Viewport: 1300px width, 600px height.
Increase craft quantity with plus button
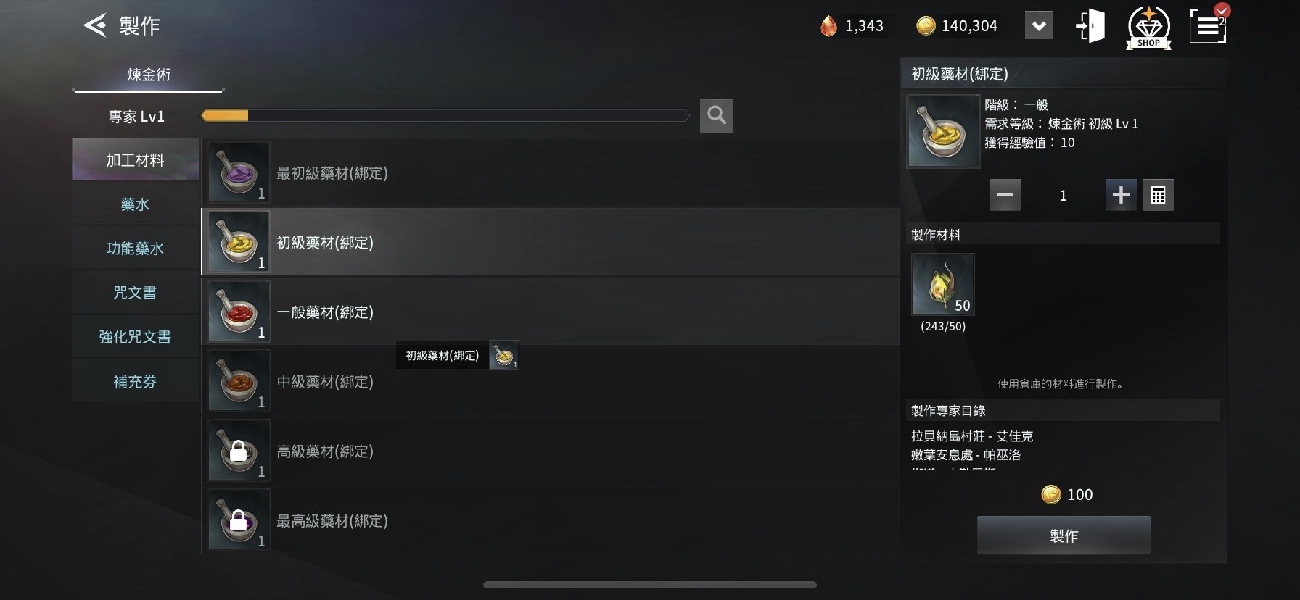point(1121,195)
